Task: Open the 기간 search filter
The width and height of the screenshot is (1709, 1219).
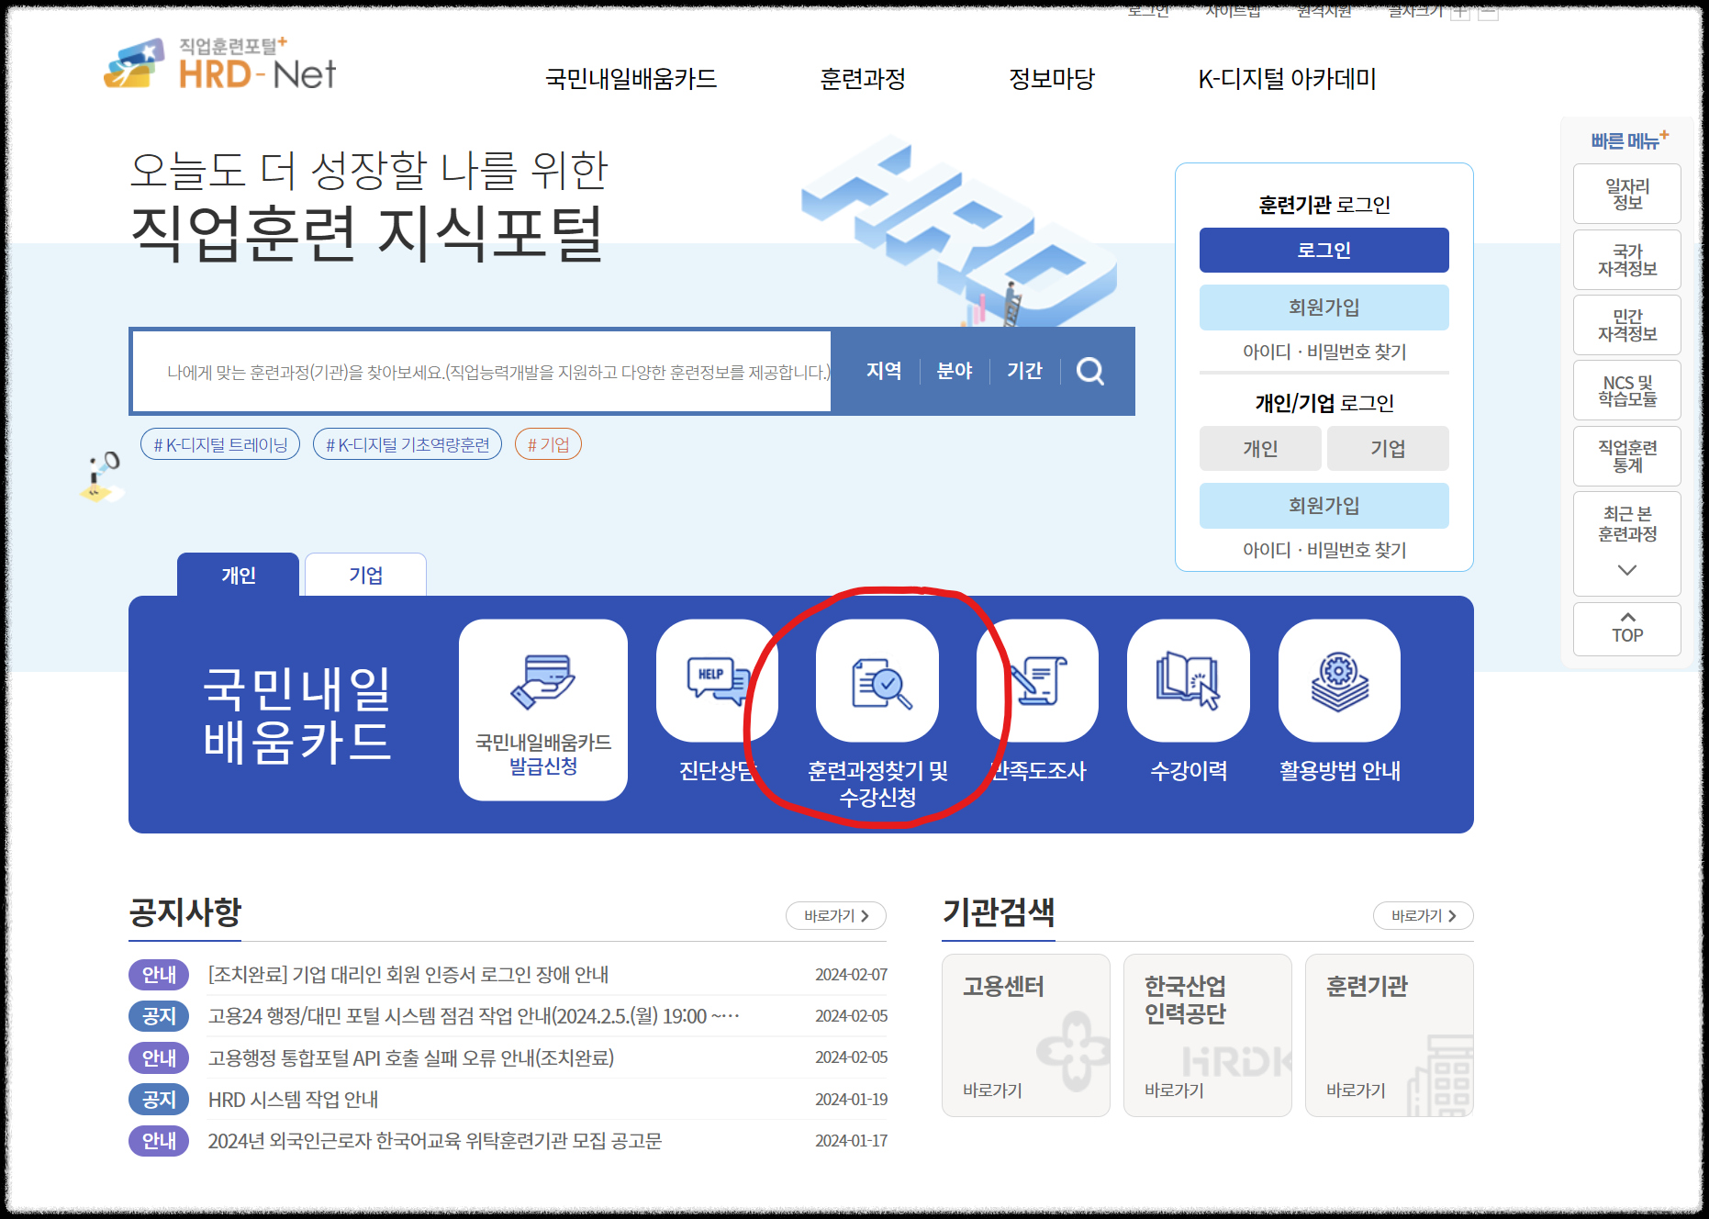Action: (x=1024, y=371)
